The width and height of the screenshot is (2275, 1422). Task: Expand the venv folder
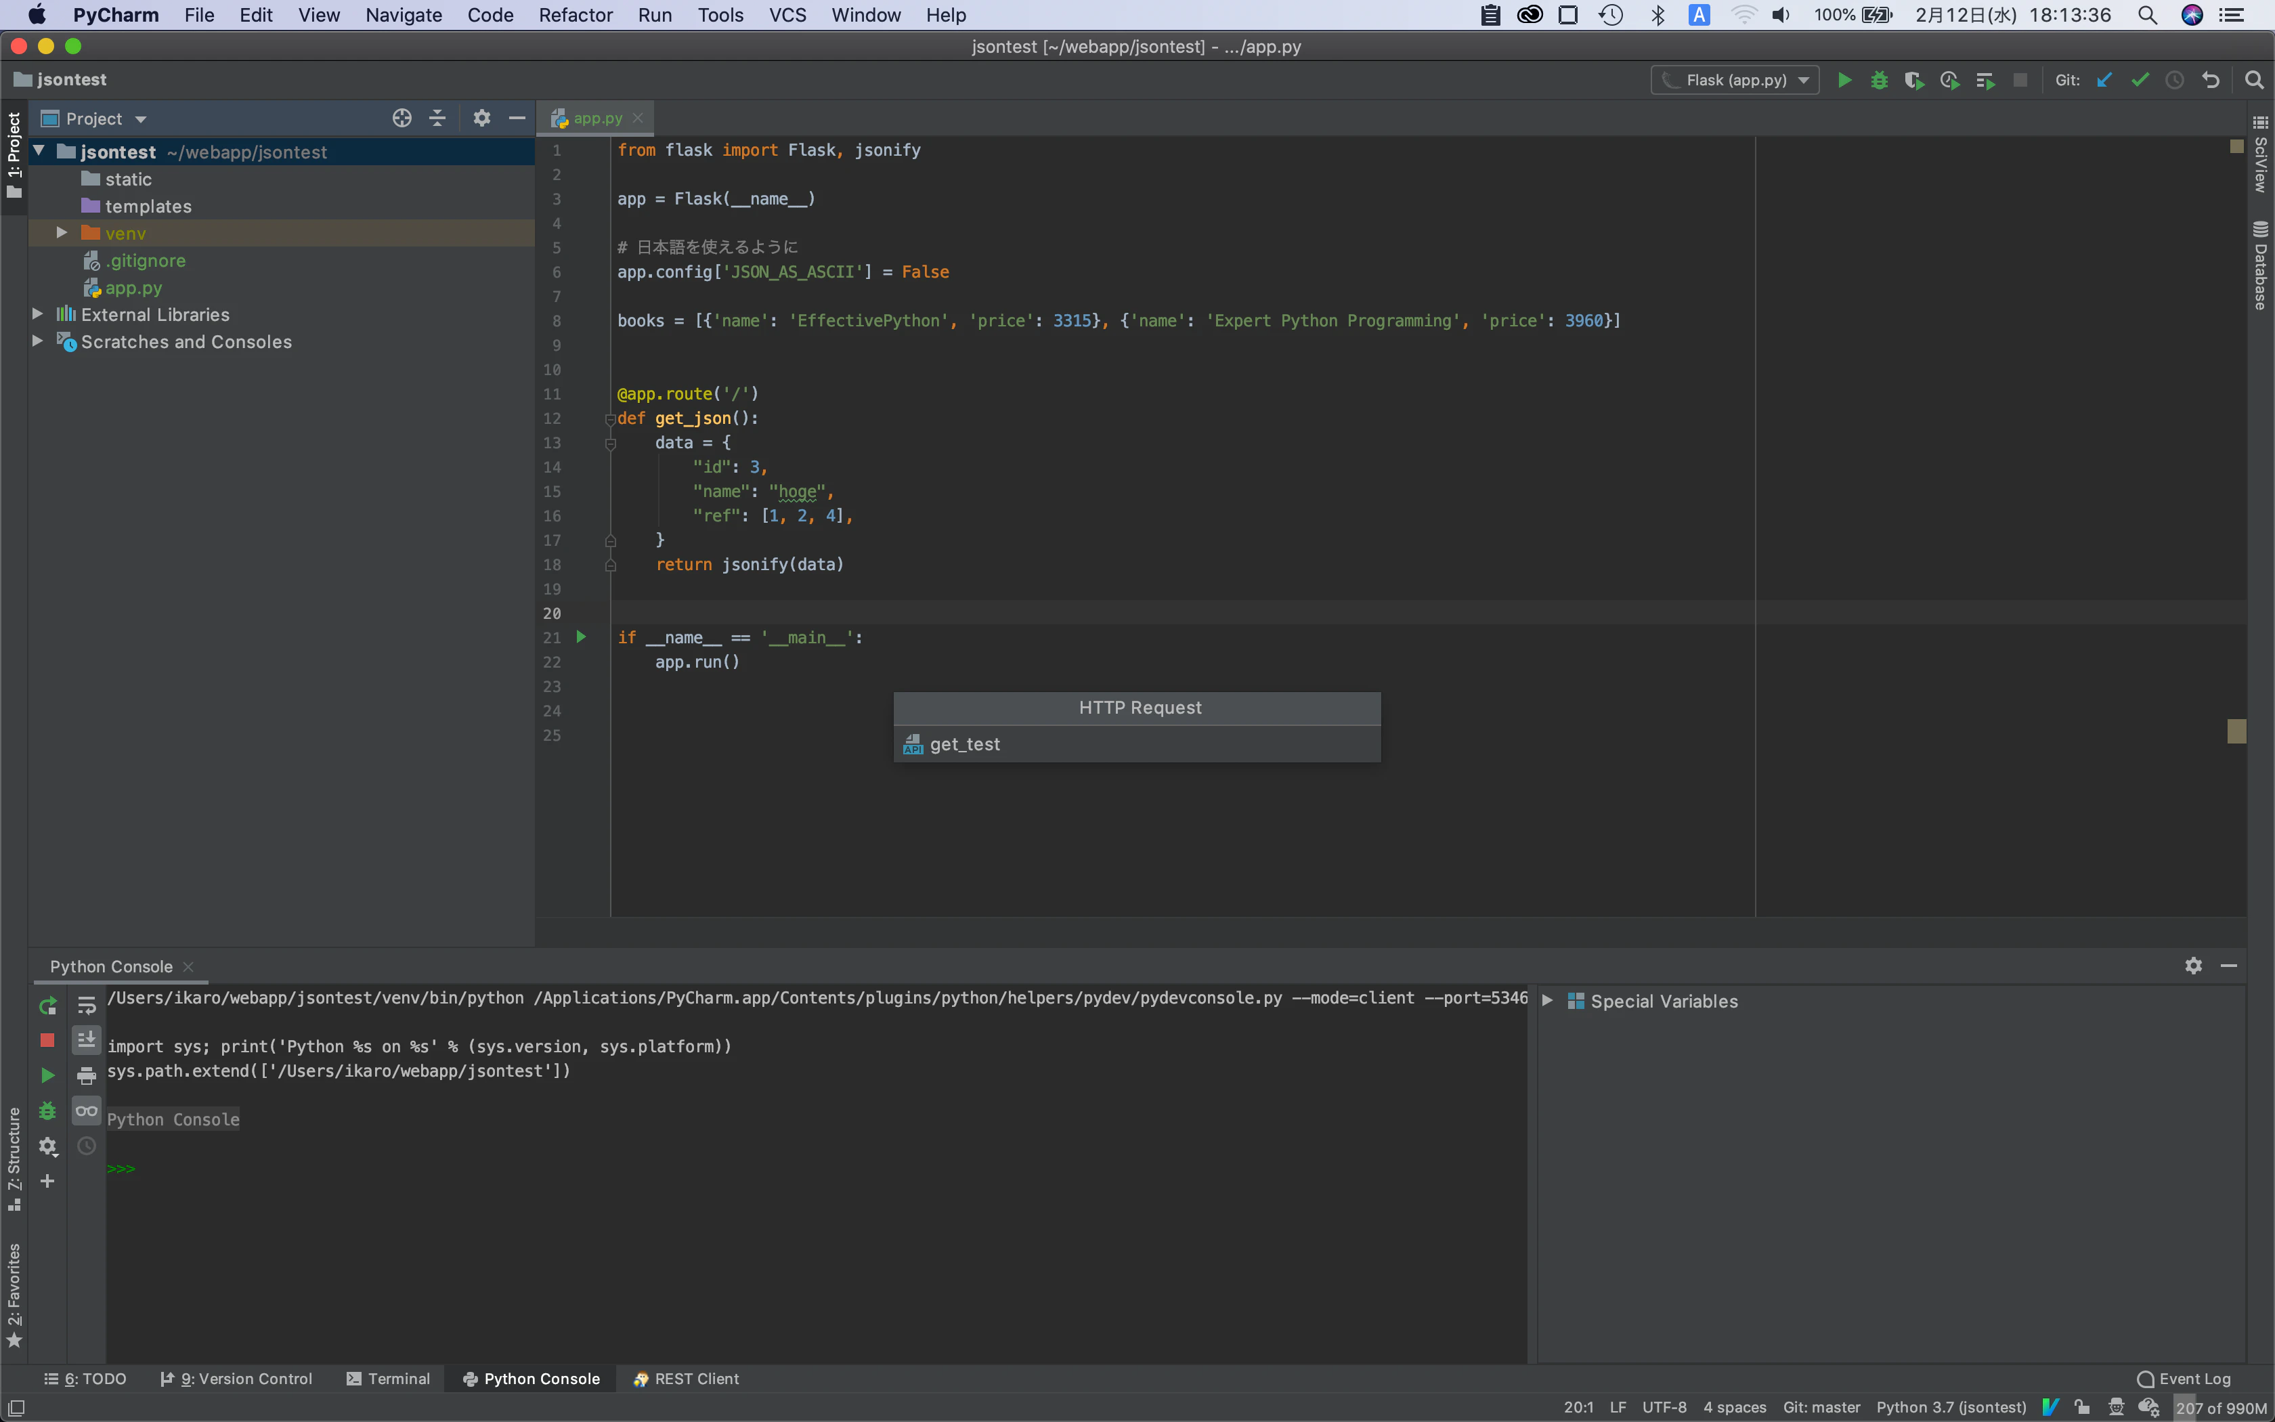(x=62, y=232)
